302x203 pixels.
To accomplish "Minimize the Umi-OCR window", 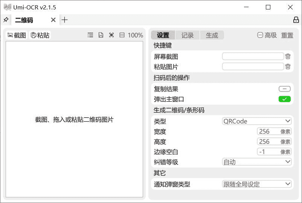I will point(246,7).
